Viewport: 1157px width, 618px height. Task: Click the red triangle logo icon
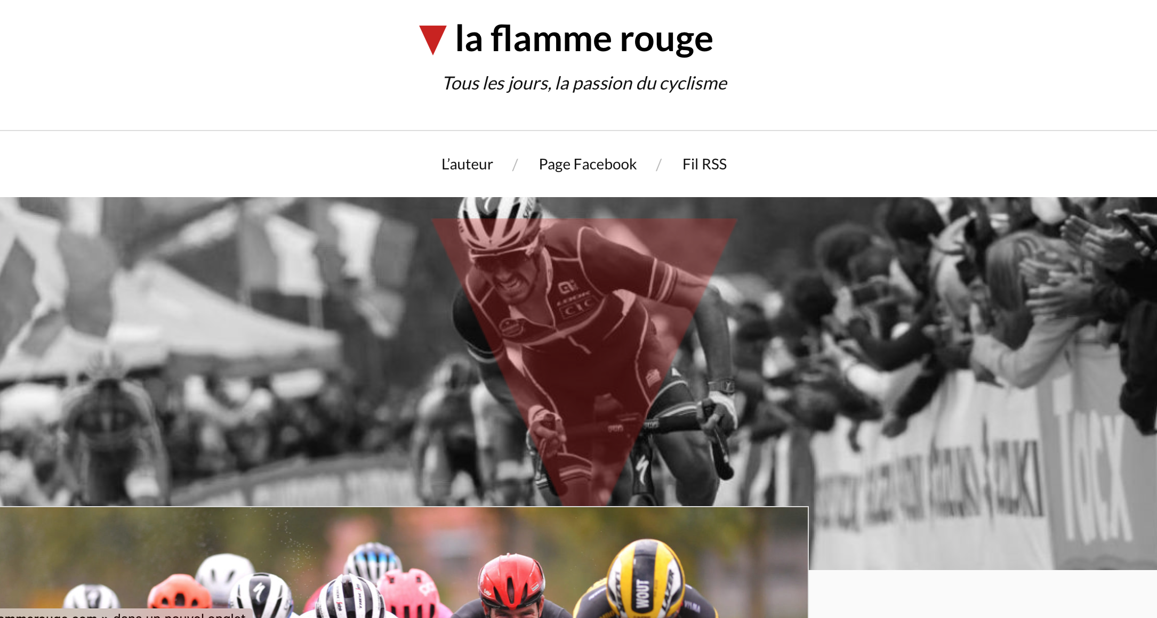[x=433, y=39]
